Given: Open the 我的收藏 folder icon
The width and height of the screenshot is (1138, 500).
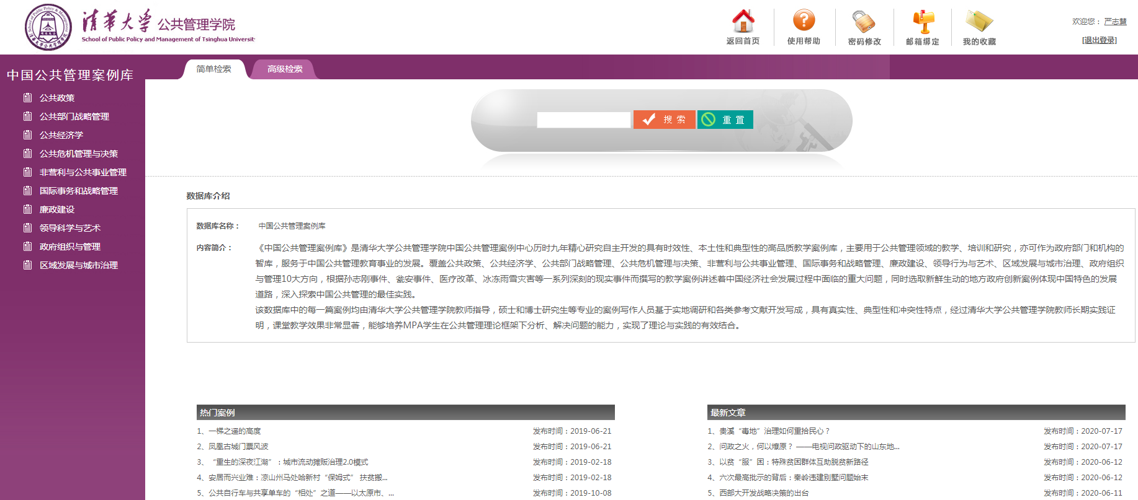Looking at the screenshot, I should pyautogui.click(x=979, y=21).
